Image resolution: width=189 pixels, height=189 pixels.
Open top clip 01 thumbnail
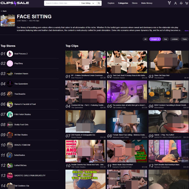85,62
